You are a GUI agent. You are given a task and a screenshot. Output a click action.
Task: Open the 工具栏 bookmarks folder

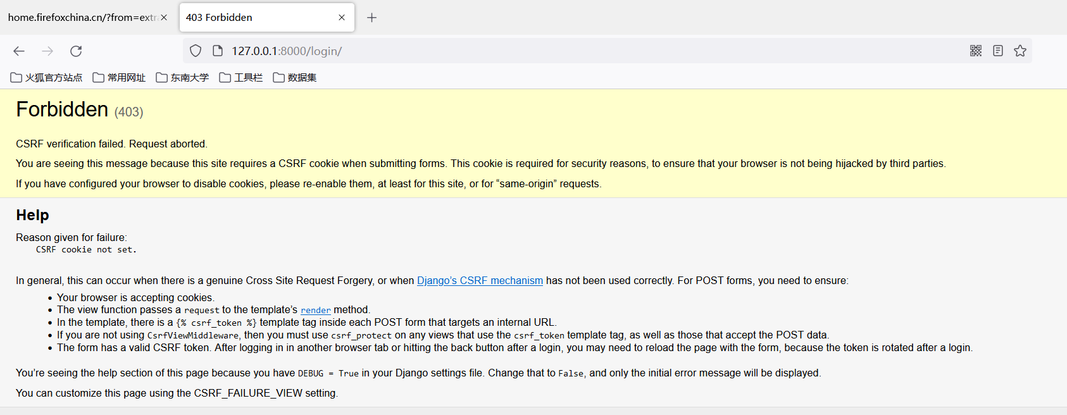pyautogui.click(x=241, y=78)
